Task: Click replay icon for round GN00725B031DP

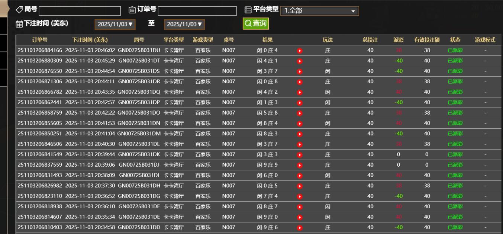Action: (x=300, y=103)
